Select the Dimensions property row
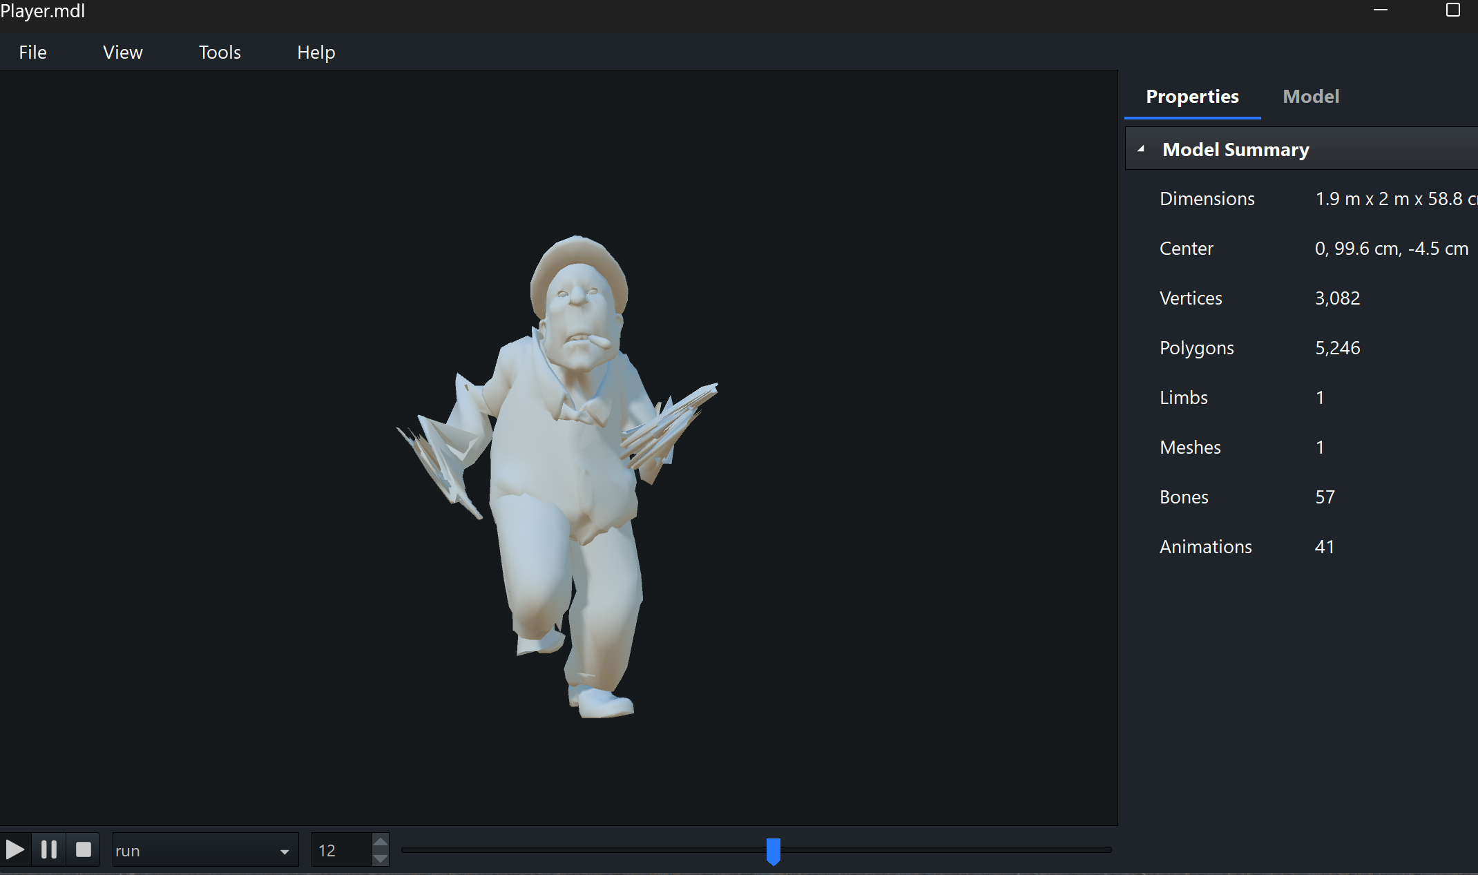This screenshot has height=875, width=1478. (1207, 199)
